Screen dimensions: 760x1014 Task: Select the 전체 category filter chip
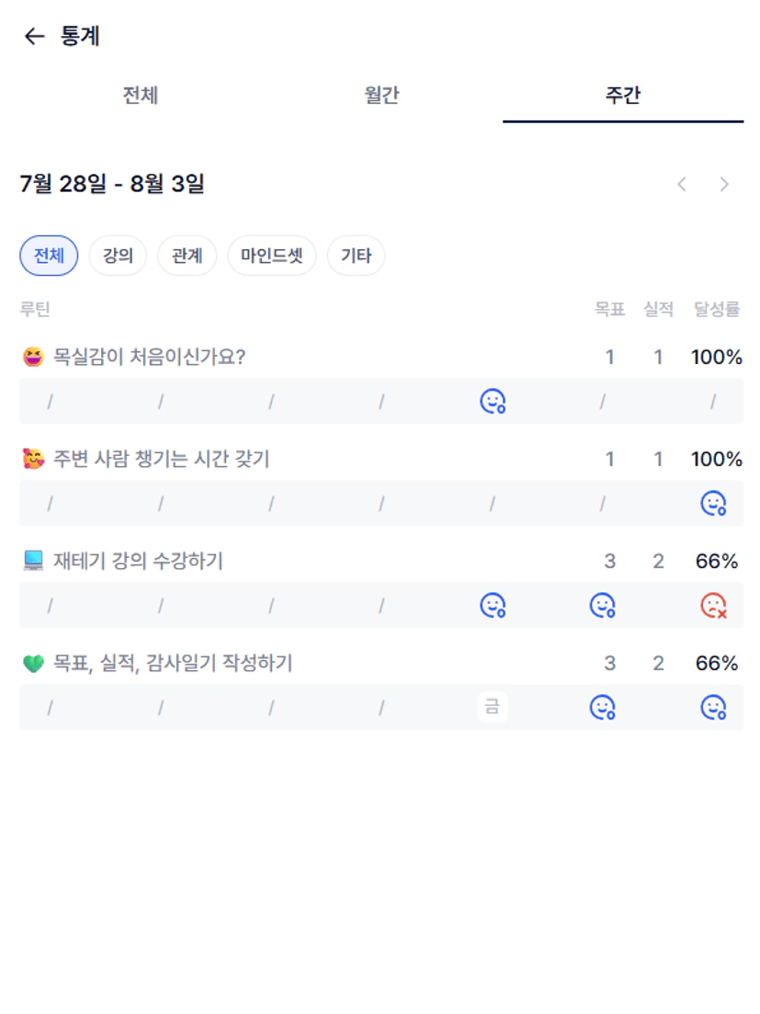[x=49, y=256]
